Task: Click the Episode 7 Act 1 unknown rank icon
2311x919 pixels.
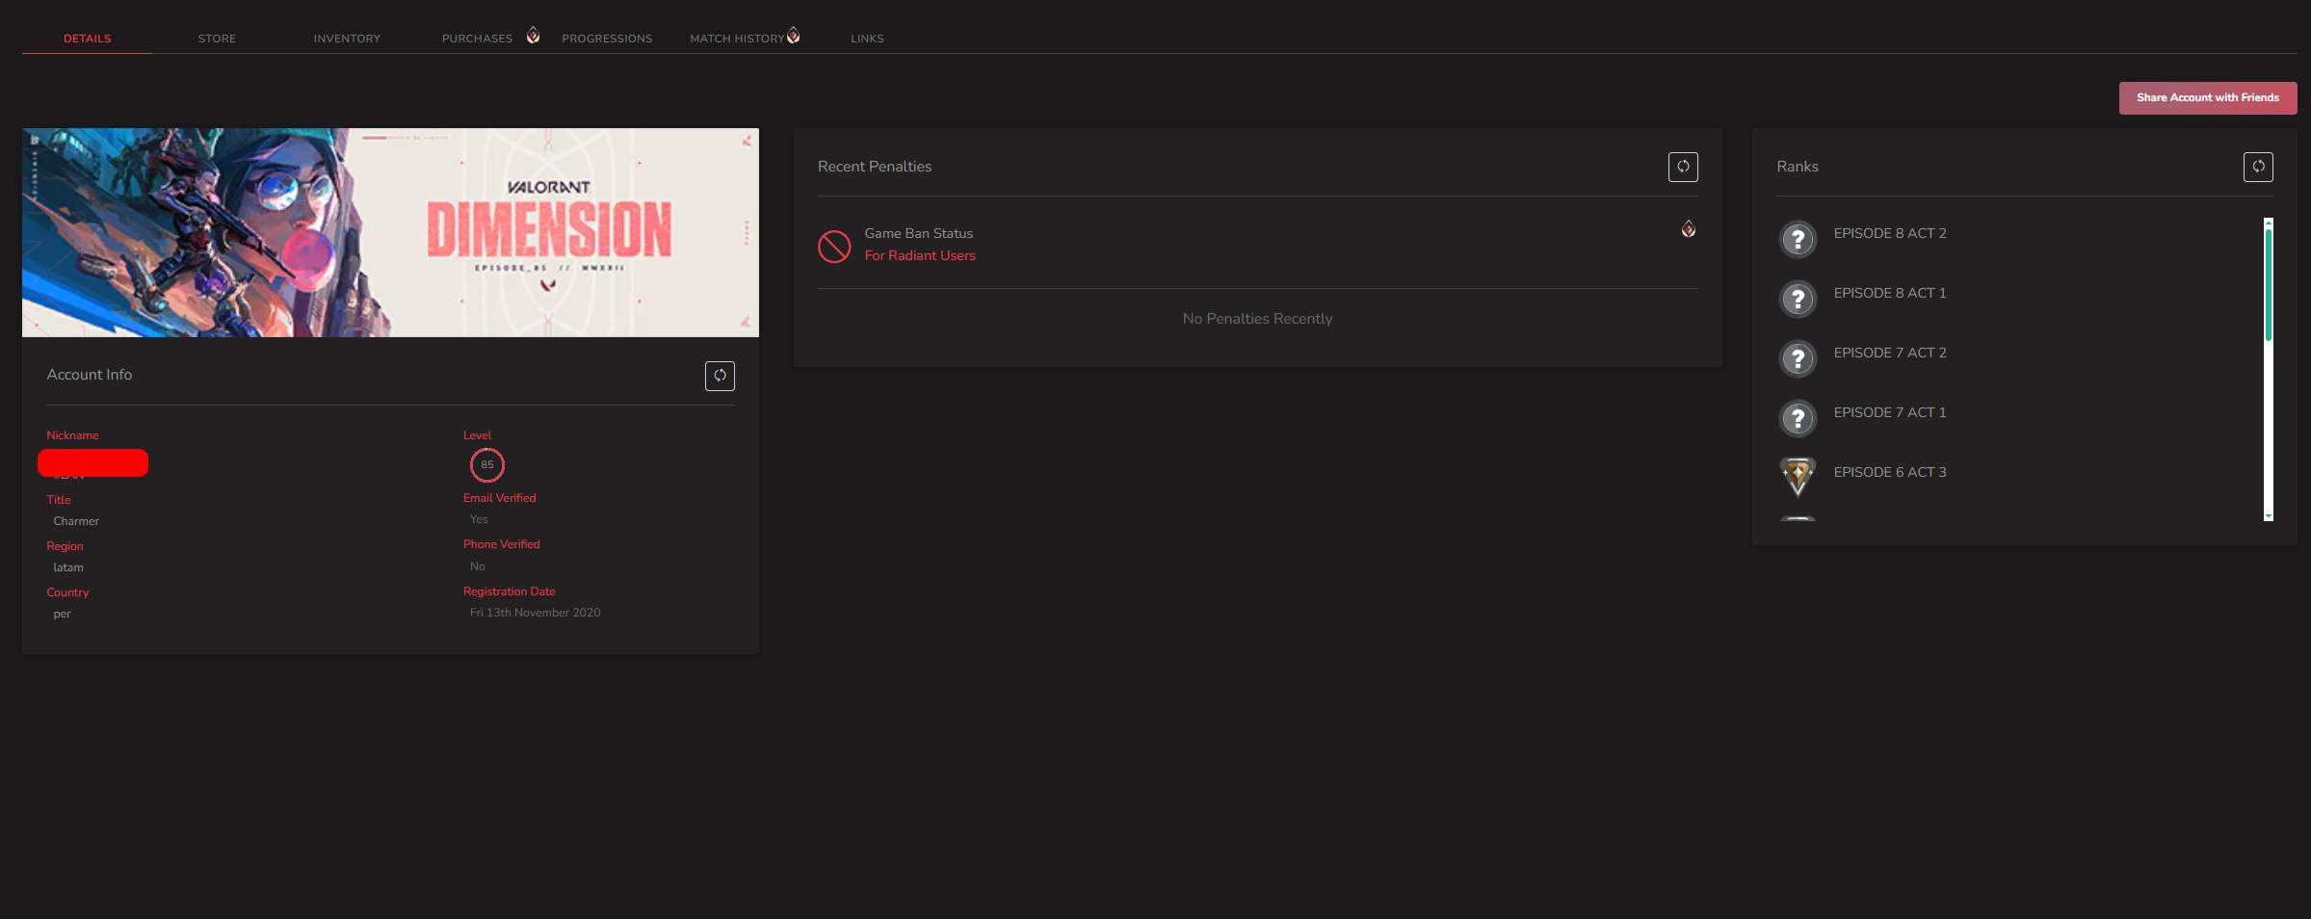Action: 1798,418
